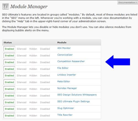Set SEO Ultimate Plugin Settings to Silenced
The height and width of the screenshot is (121, 138).
[x=22, y=102]
